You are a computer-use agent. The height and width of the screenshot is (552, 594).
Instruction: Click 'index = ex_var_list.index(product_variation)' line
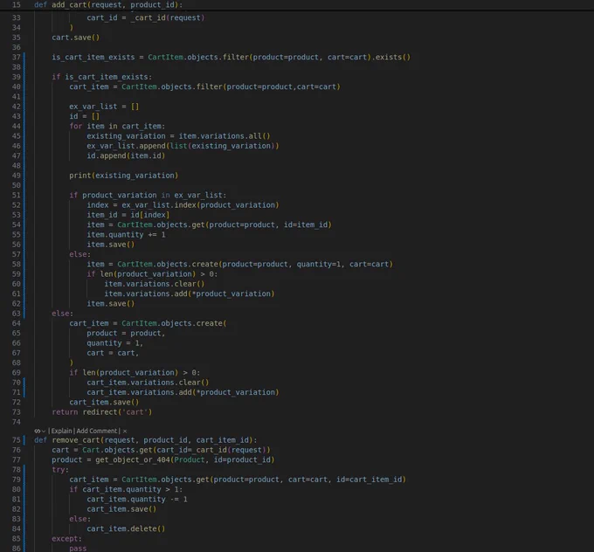click(x=183, y=205)
